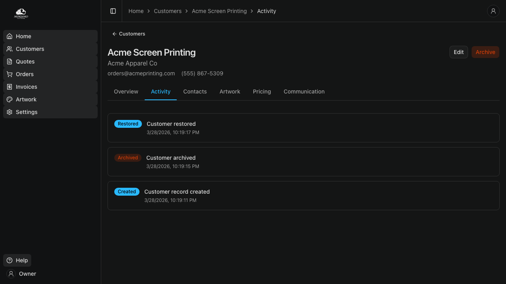Go back via Customers arrow link

(128, 34)
